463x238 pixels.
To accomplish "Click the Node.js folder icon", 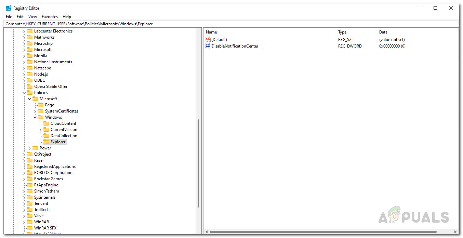I will [30, 74].
